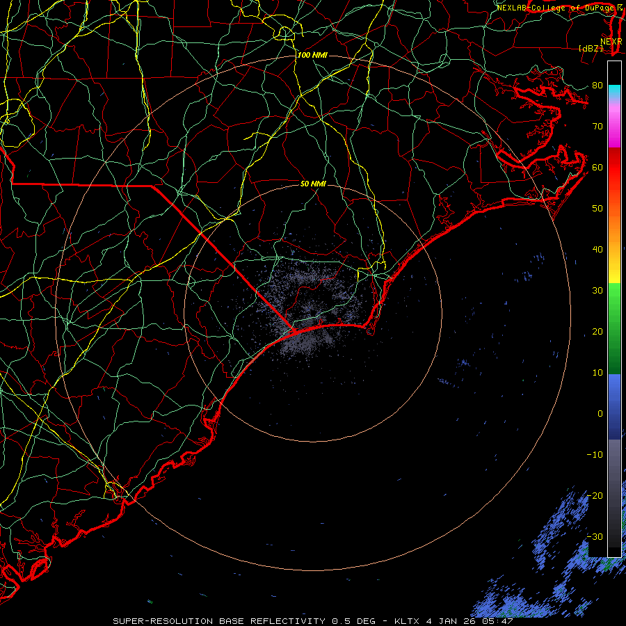Click the 10 value on the dBZ scale

[x=597, y=373]
